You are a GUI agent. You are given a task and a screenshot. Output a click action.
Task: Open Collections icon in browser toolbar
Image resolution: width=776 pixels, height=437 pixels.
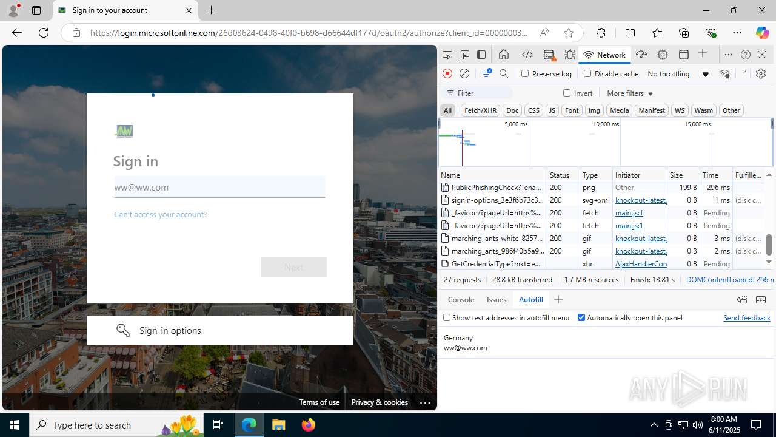pyautogui.click(x=684, y=33)
